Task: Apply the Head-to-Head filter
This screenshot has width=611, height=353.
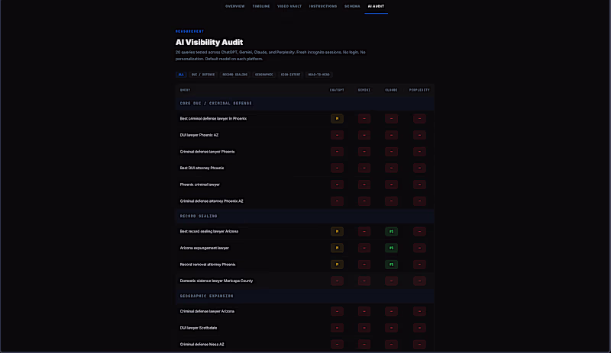Action: tap(318, 75)
